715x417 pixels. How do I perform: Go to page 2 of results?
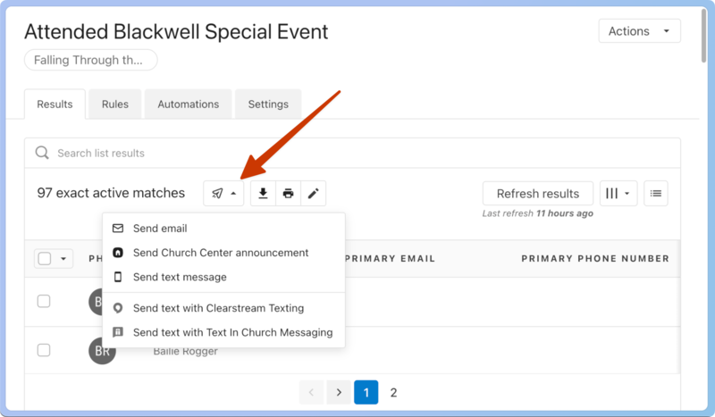[x=393, y=392]
